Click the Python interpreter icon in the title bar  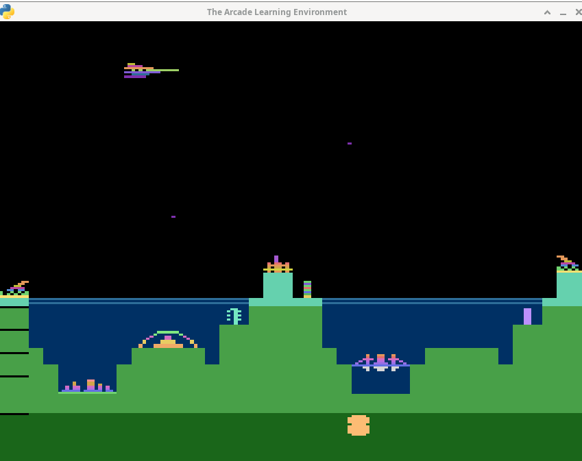(7, 12)
